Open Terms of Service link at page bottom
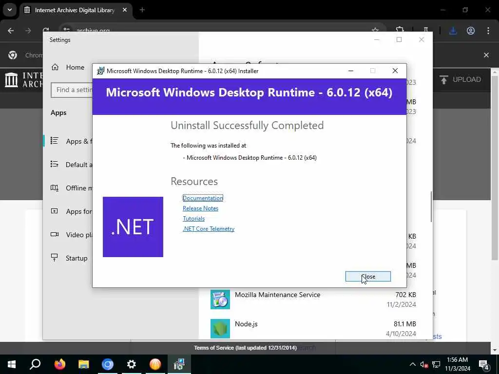This screenshot has height=374, width=499. pos(246,348)
